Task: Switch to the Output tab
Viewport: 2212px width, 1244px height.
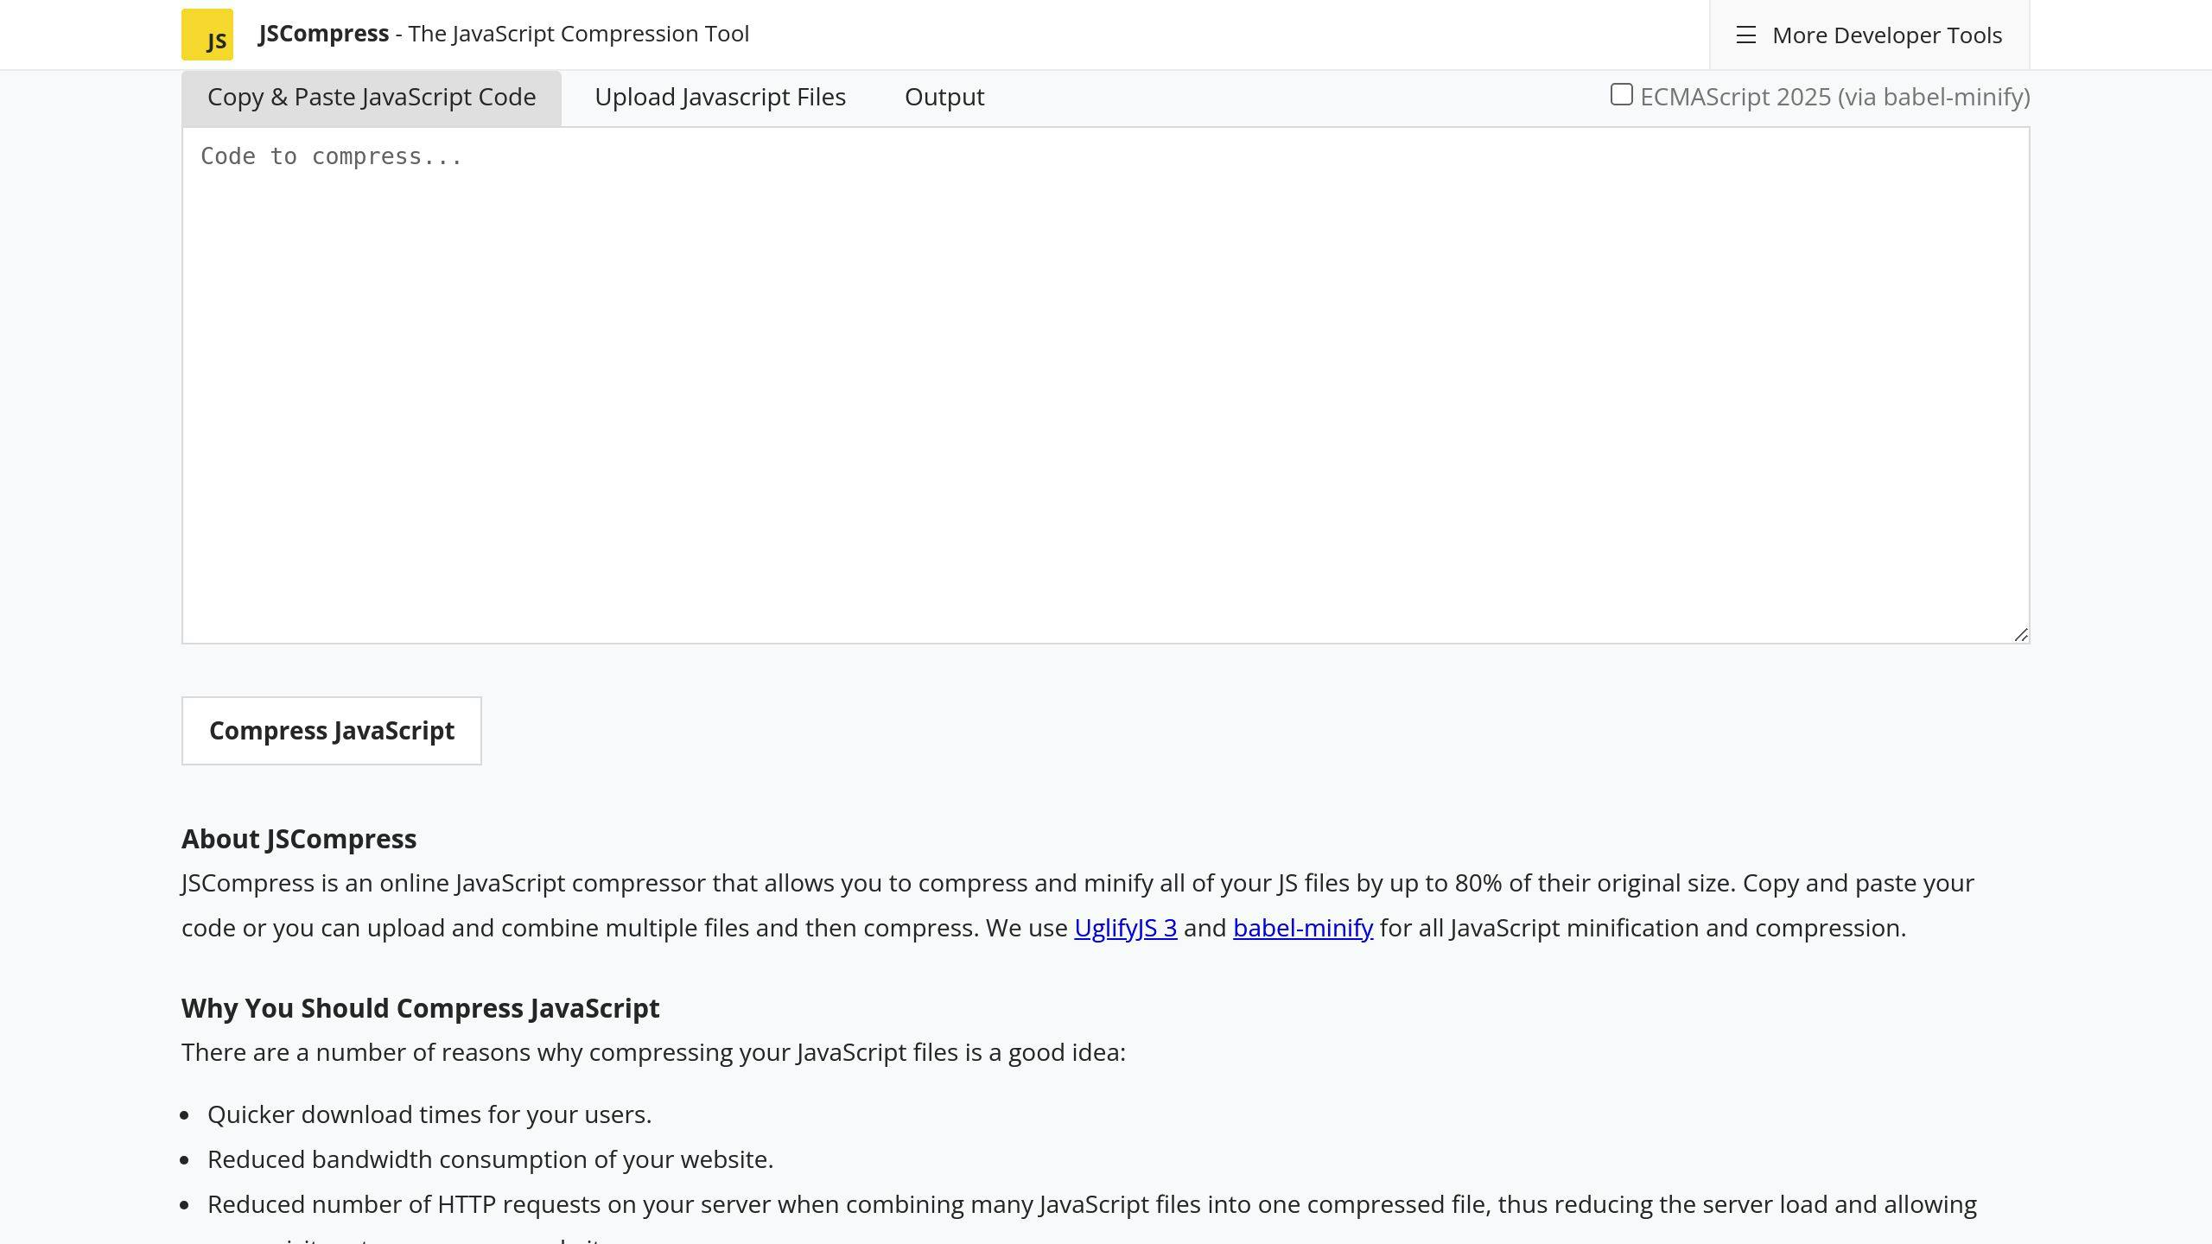Action: tap(944, 98)
